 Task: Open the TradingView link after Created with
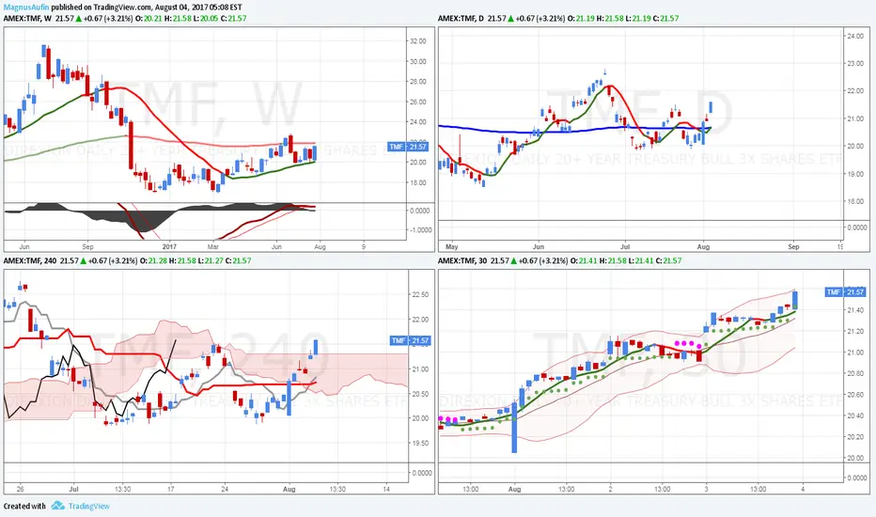(89, 506)
